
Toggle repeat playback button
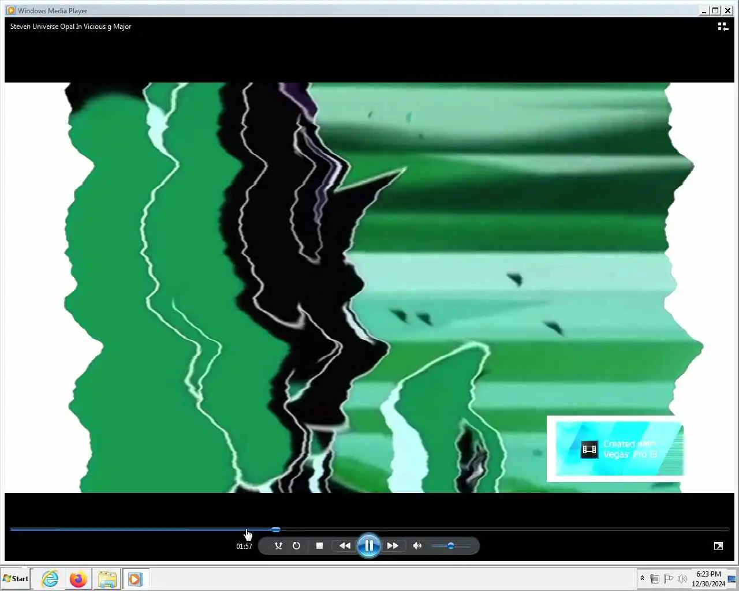click(x=296, y=545)
